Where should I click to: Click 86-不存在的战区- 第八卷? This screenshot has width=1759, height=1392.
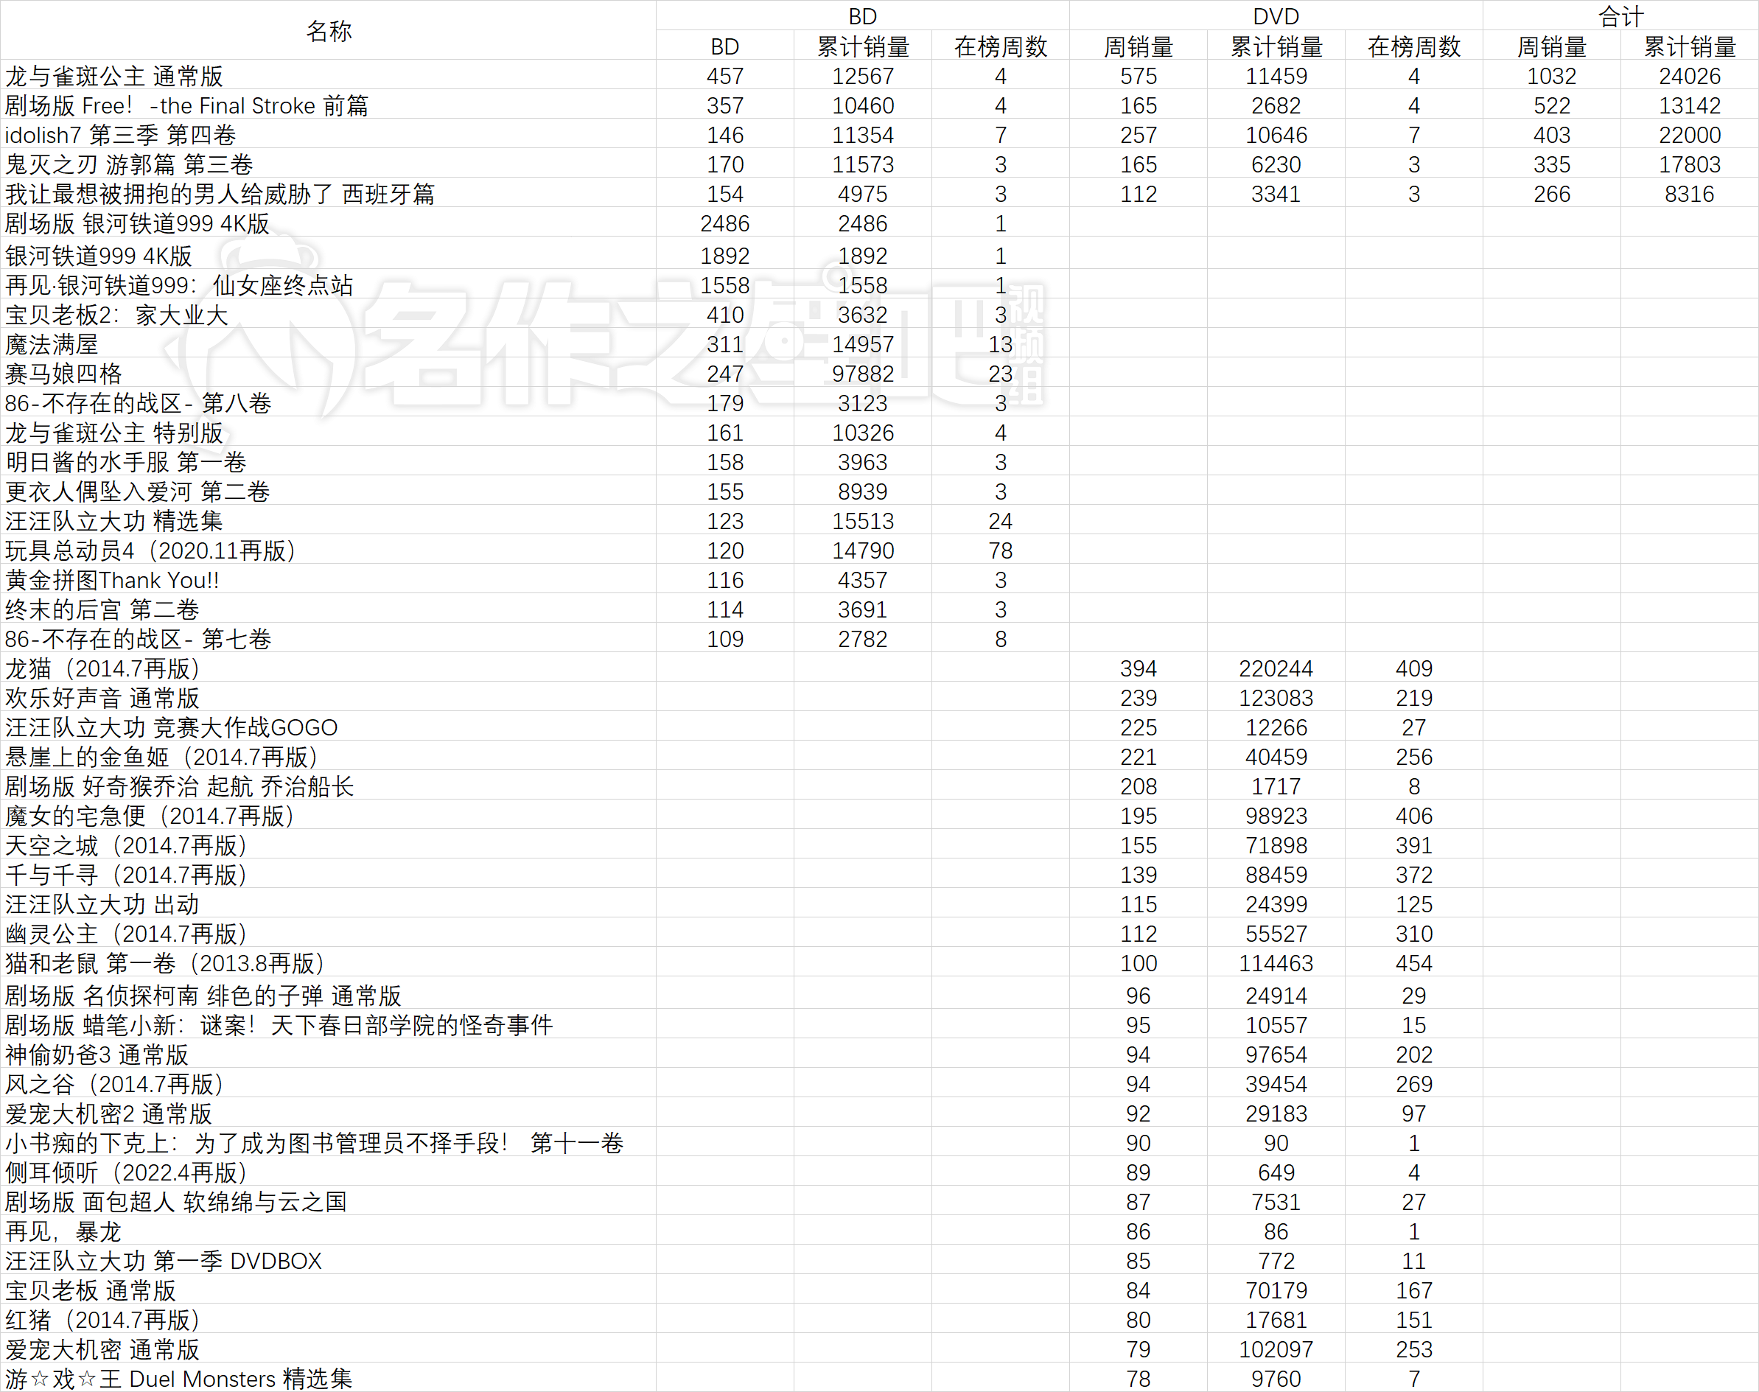[x=139, y=402]
